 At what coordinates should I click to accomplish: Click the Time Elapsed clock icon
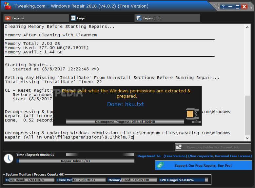(9, 159)
